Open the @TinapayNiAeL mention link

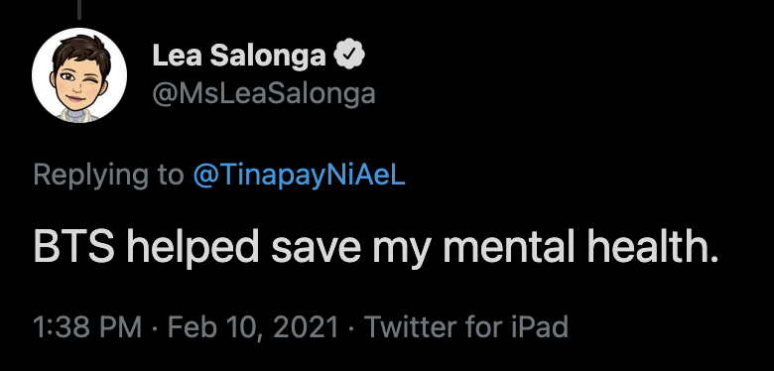click(299, 176)
